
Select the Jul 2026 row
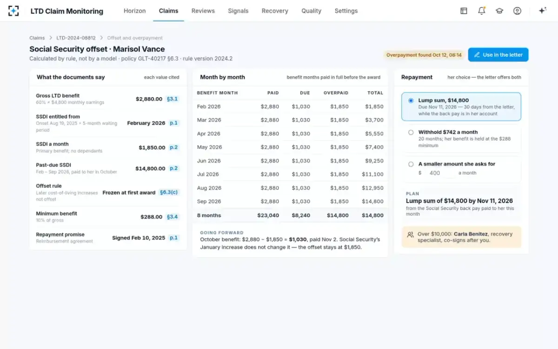coord(290,174)
